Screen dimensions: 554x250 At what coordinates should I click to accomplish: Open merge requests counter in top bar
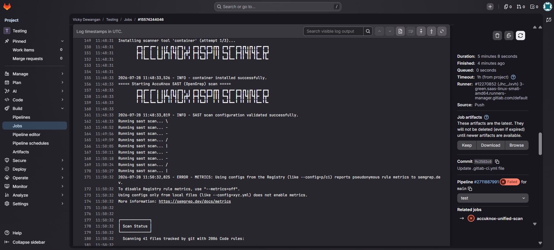click(x=521, y=7)
